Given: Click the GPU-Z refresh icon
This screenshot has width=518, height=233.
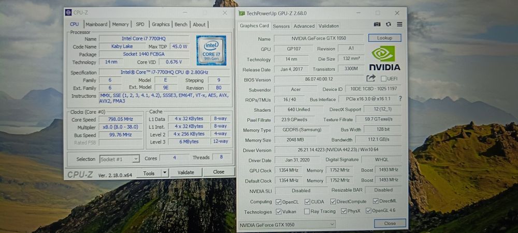Looking at the screenshot, I should (388, 24).
